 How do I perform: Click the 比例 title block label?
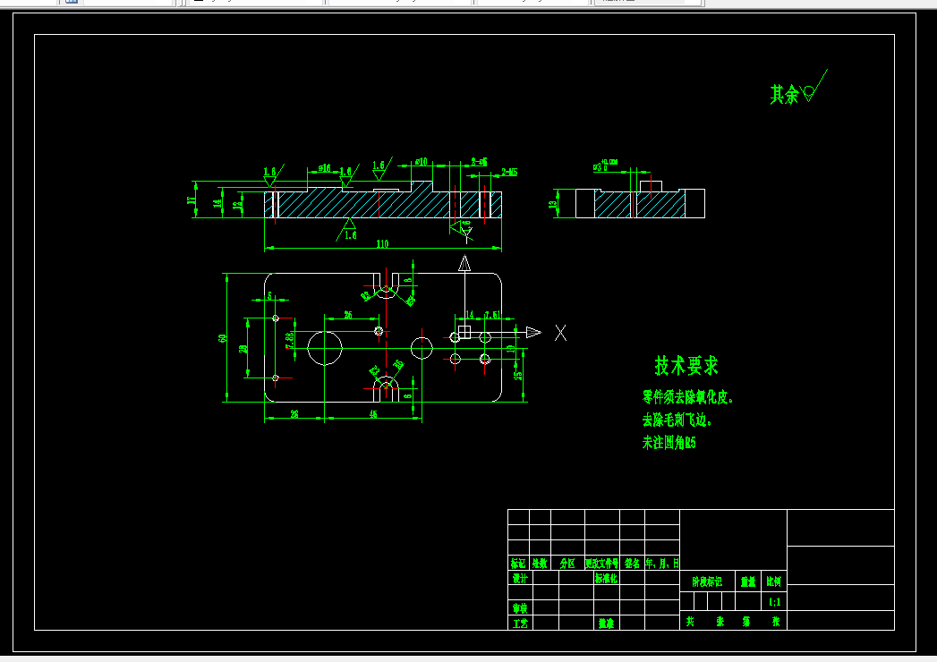pyautogui.click(x=773, y=581)
